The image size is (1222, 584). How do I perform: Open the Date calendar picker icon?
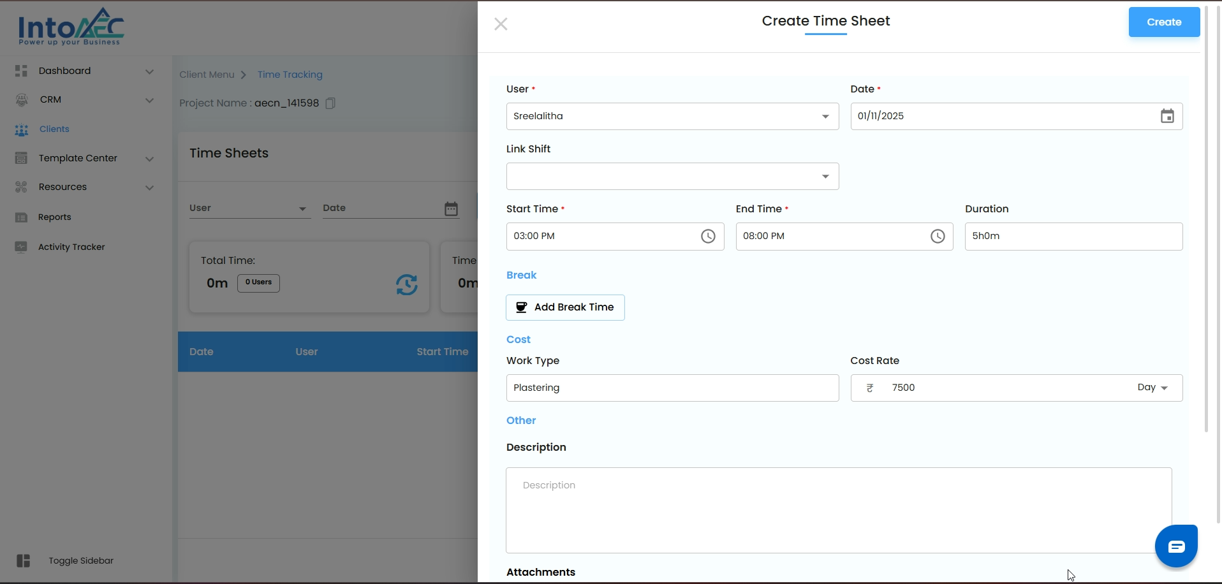click(x=1167, y=116)
